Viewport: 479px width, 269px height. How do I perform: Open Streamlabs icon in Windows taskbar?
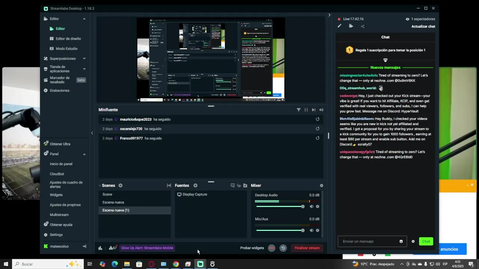pyautogui.click(x=200, y=264)
